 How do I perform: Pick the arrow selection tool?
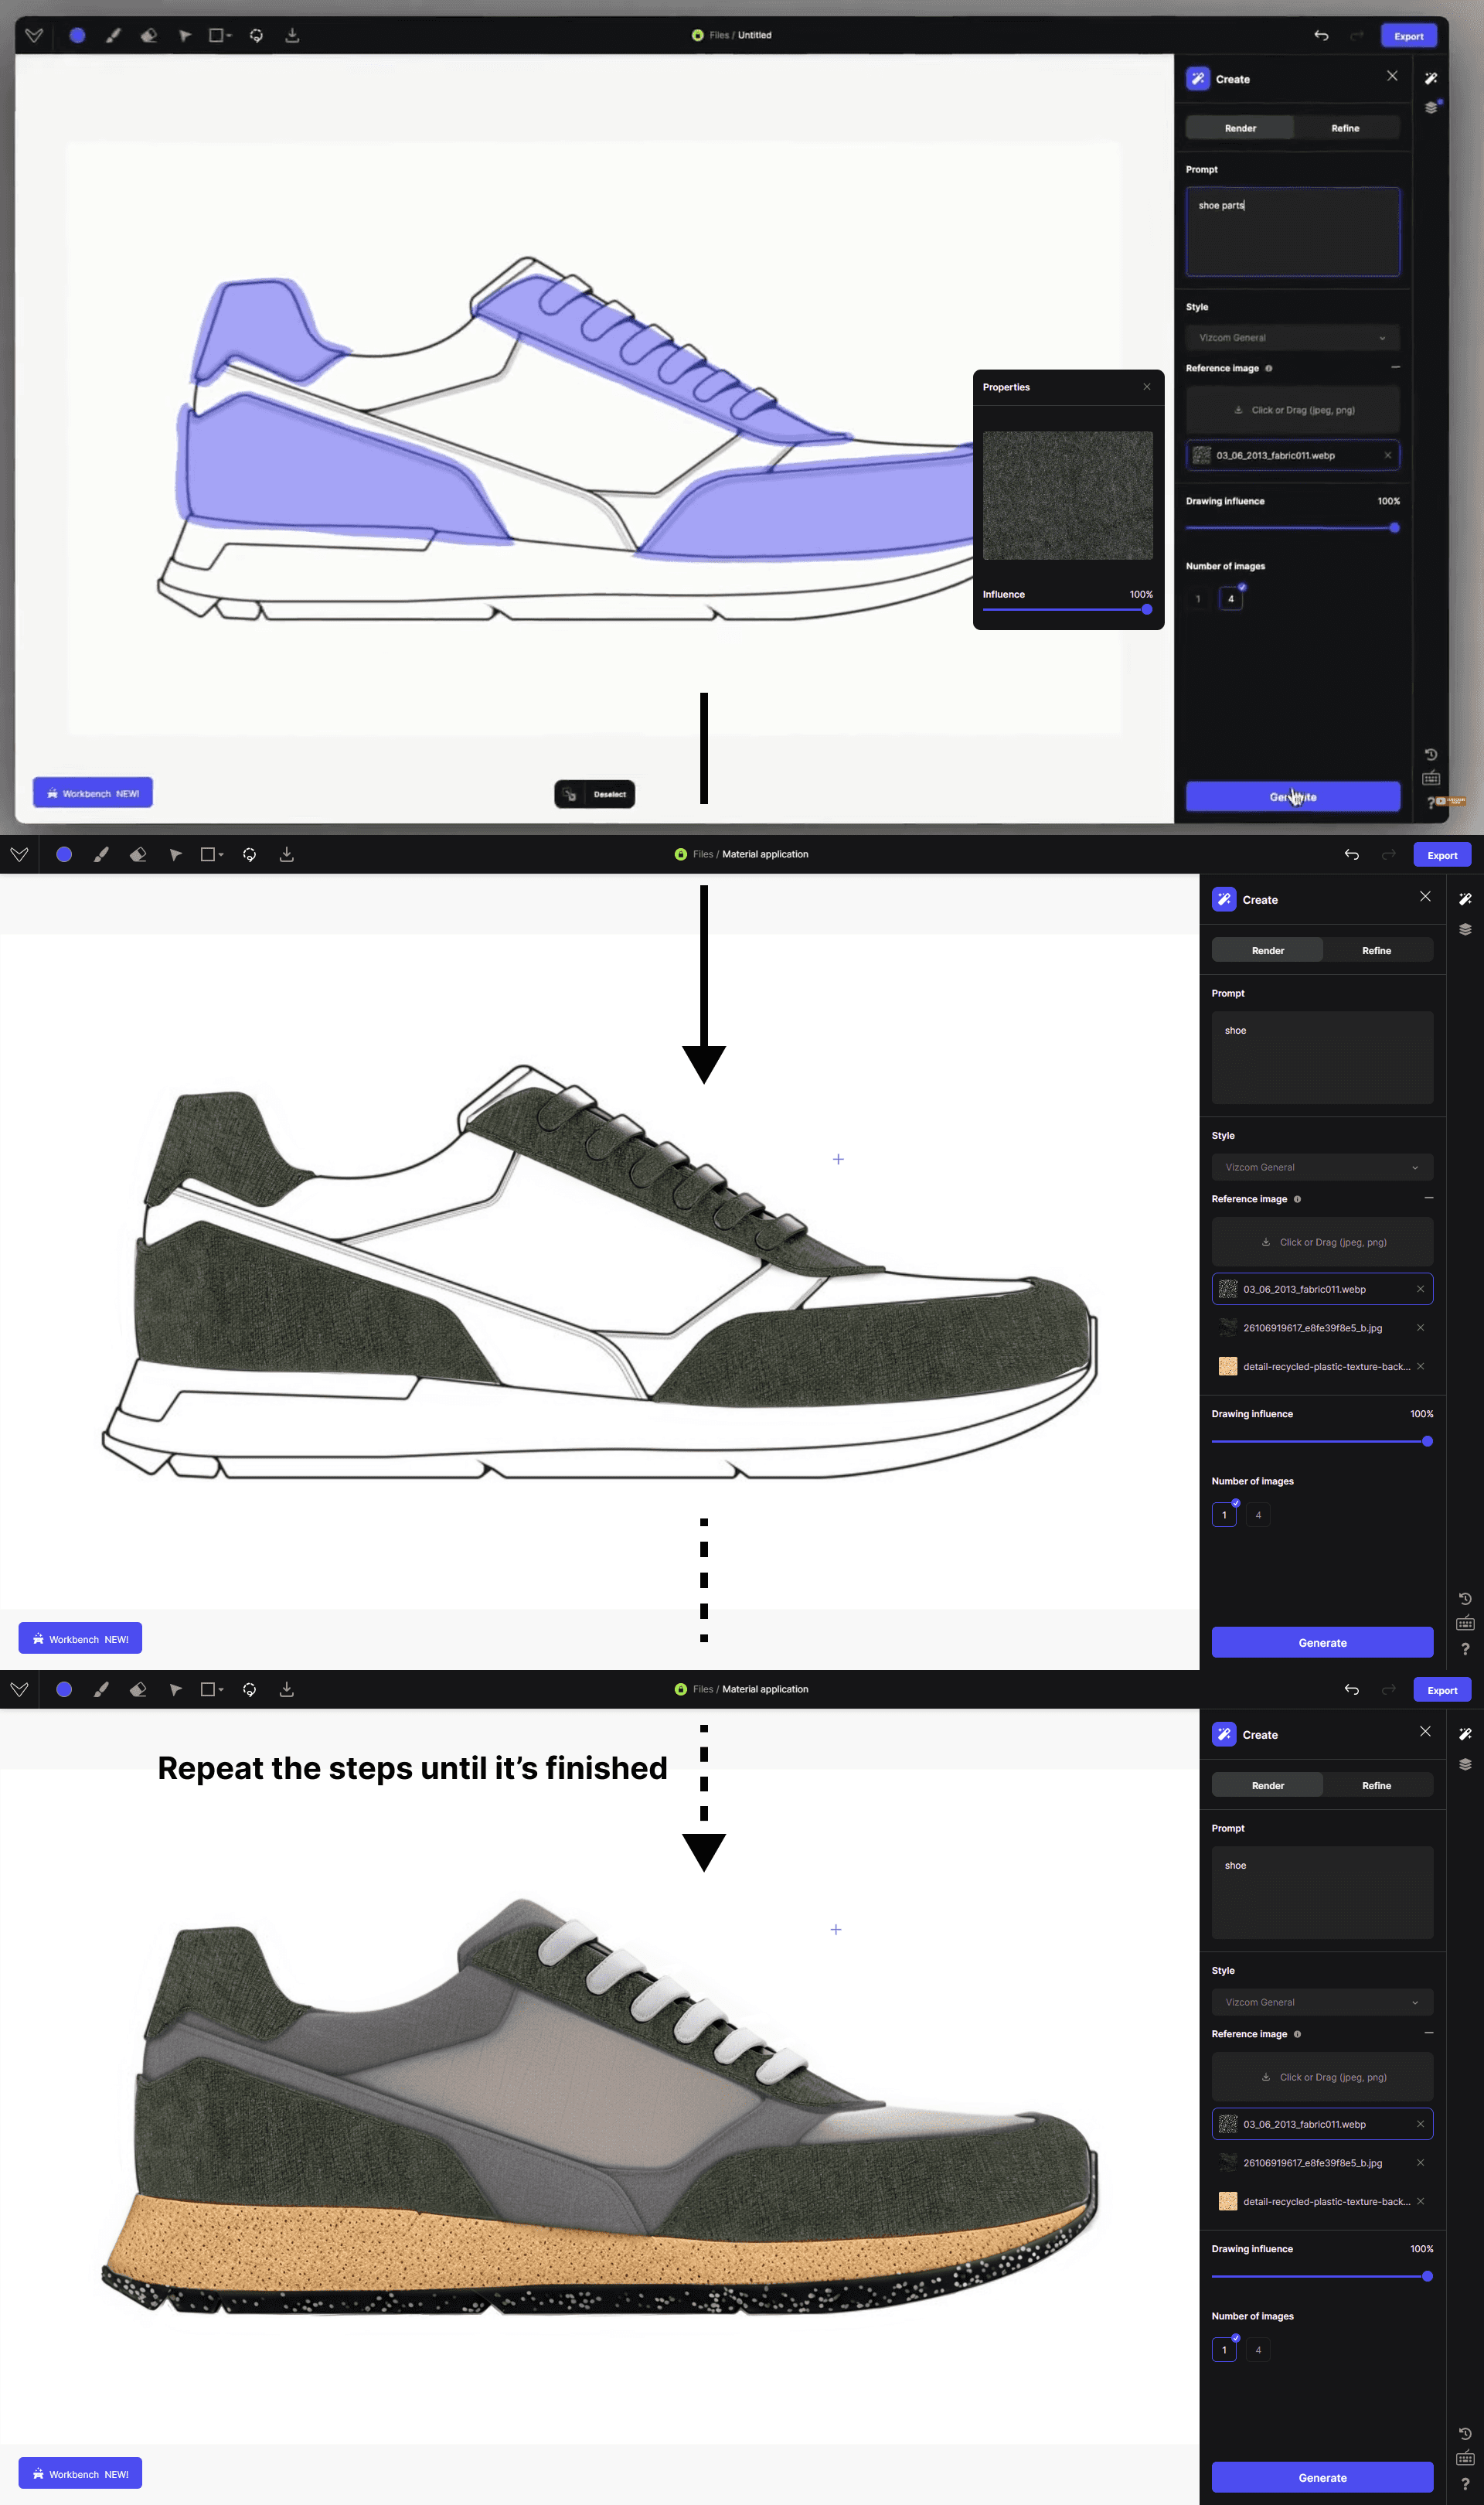point(185,35)
